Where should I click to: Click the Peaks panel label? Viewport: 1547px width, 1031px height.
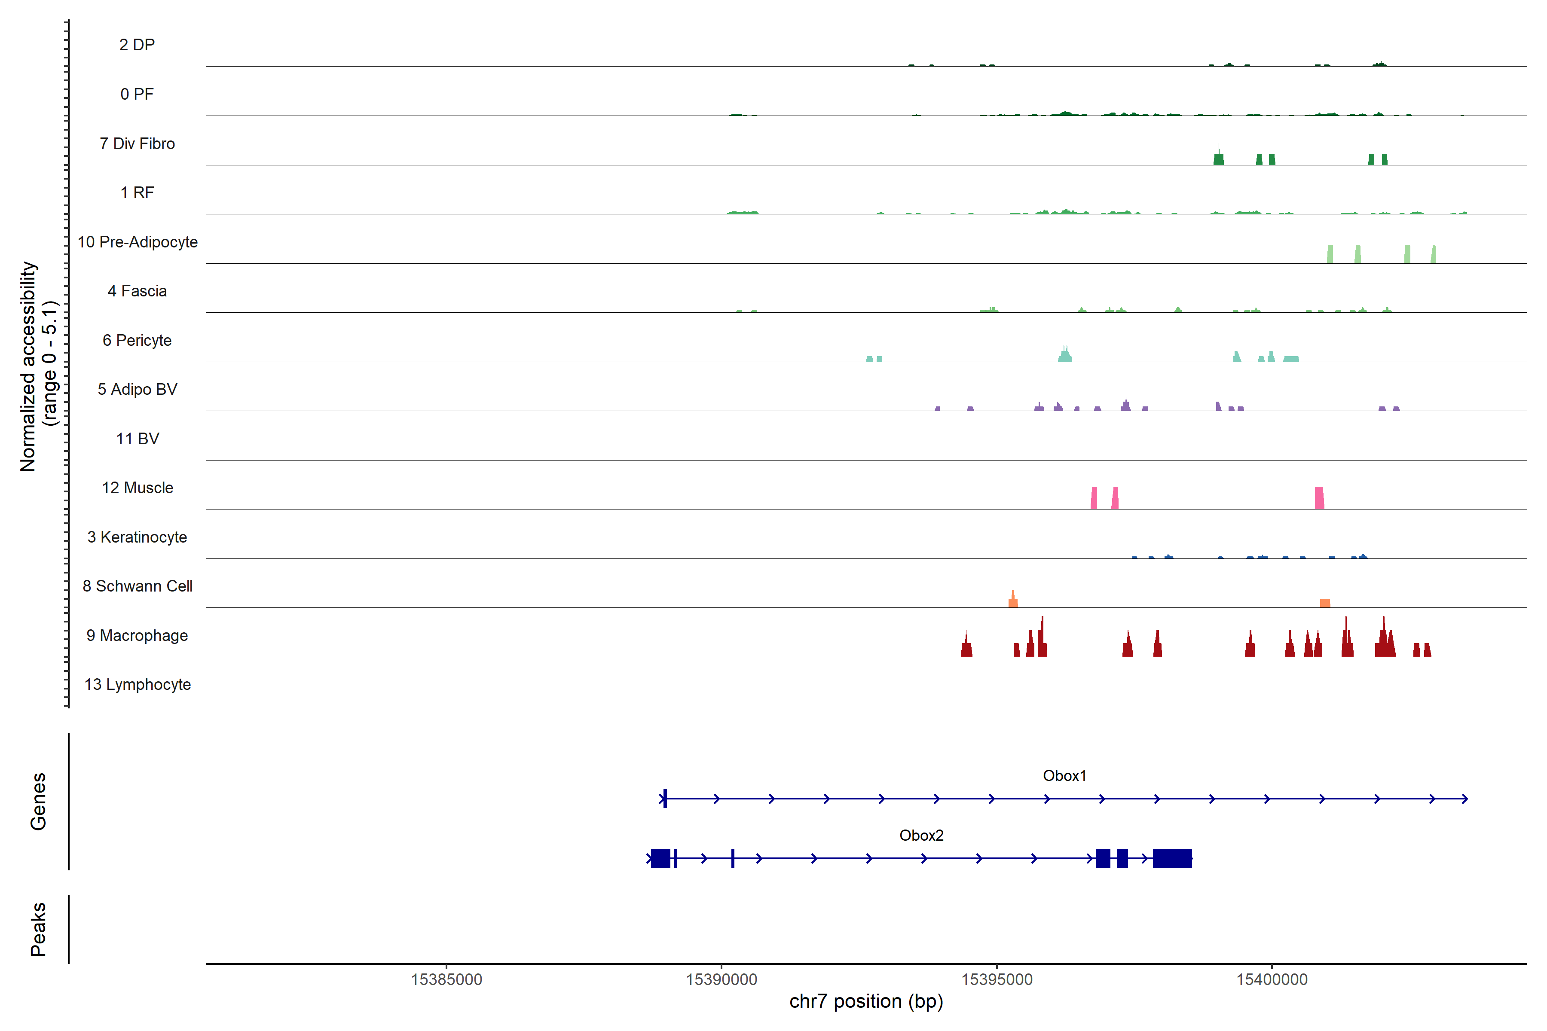pos(38,929)
